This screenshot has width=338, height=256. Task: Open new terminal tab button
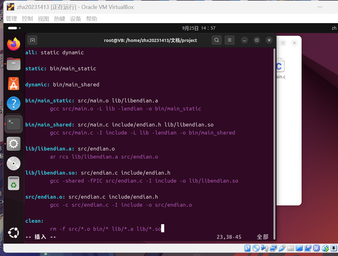pos(32,40)
